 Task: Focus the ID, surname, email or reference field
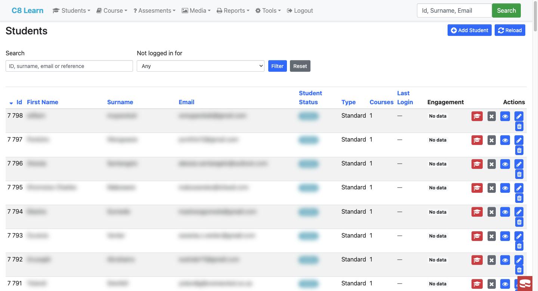point(69,66)
